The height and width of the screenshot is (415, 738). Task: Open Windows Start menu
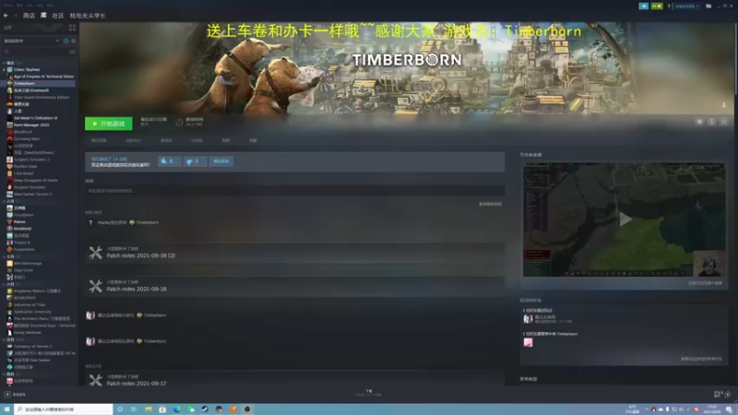(6, 409)
